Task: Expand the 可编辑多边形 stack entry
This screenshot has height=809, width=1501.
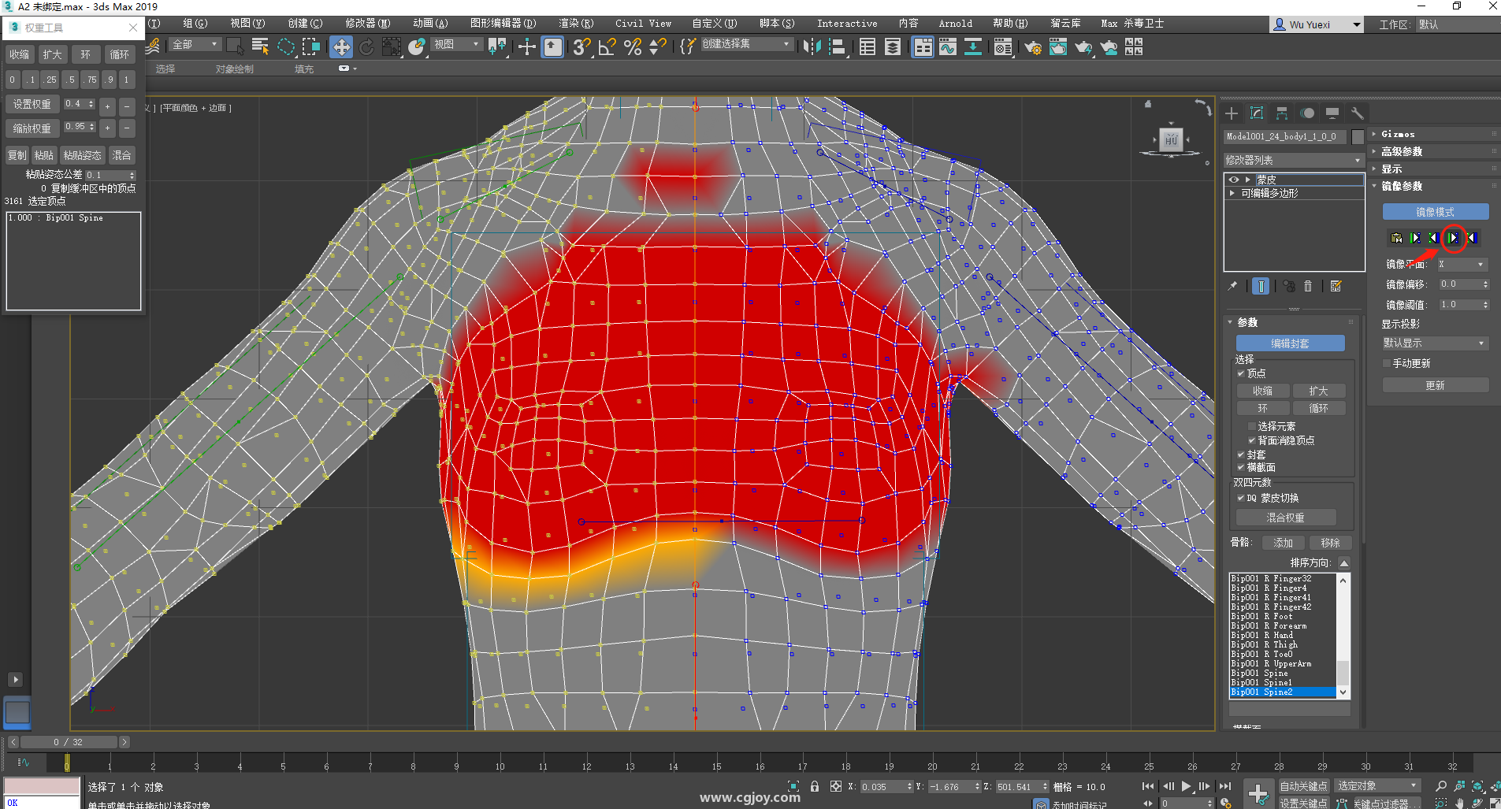Action: pos(1232,193)
